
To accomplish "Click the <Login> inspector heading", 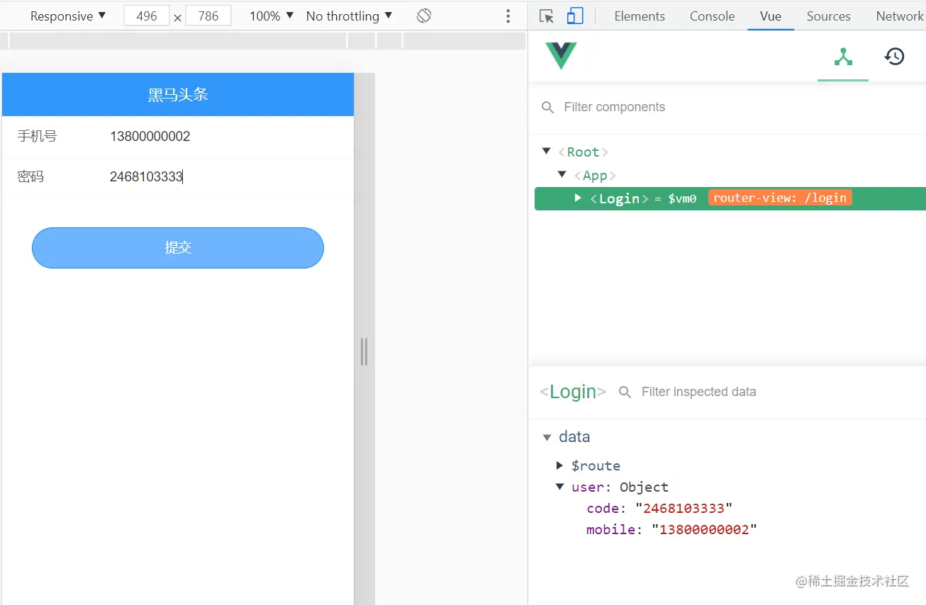I will [x=573, y=392].
